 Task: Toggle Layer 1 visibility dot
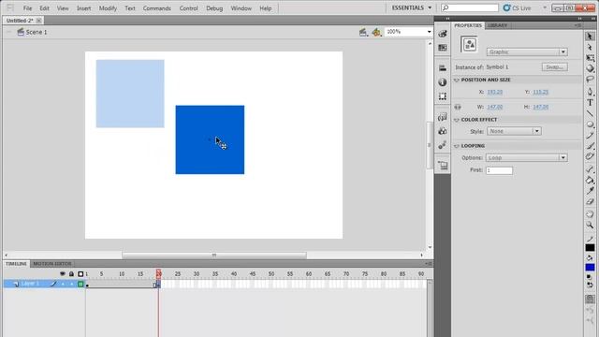(x=63, y=284)
